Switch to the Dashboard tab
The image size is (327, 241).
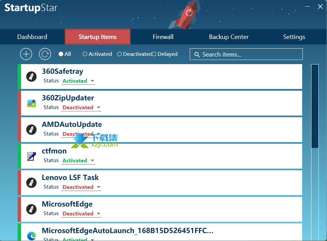pyautogui.click(x=32, y=37)
